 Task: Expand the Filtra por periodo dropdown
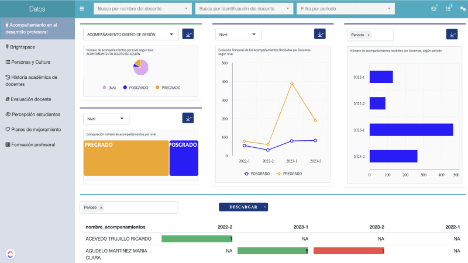pos(346,9)
